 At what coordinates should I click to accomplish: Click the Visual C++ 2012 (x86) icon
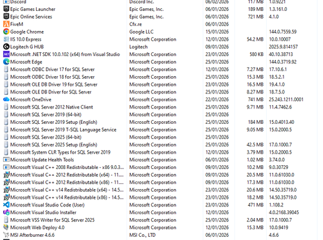6,182
